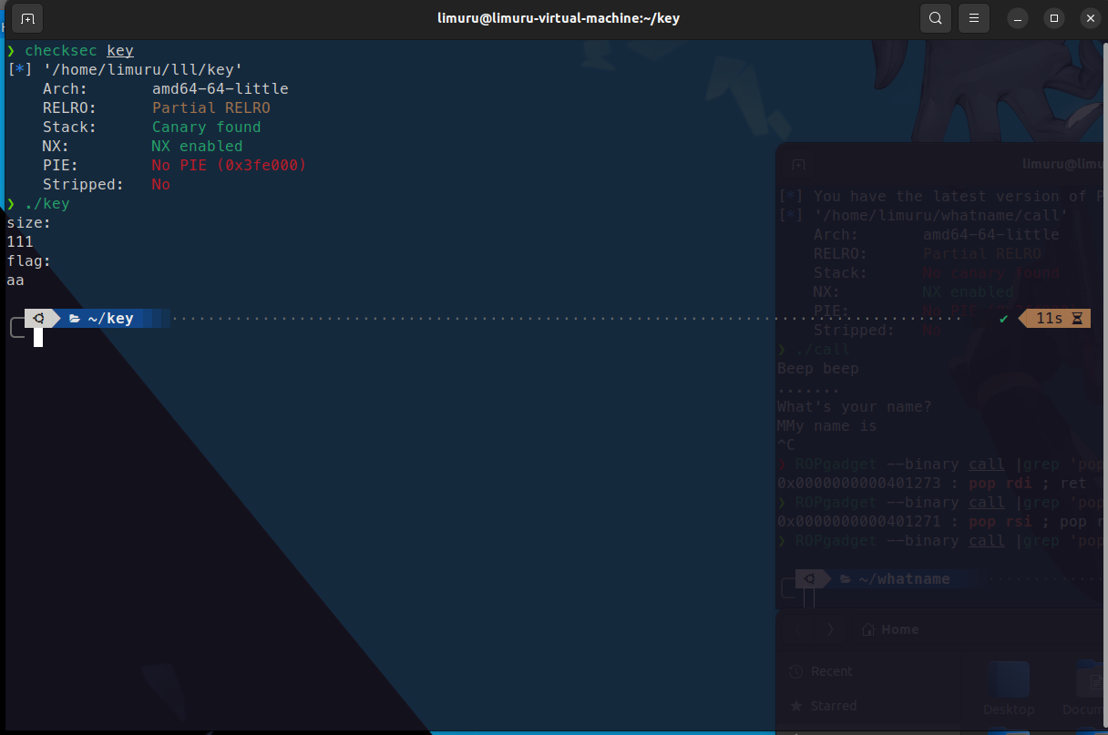The width and height of the screenshot is (1108, 735).
Task: Click the './key' command line
Action: [x=46, y=204]
